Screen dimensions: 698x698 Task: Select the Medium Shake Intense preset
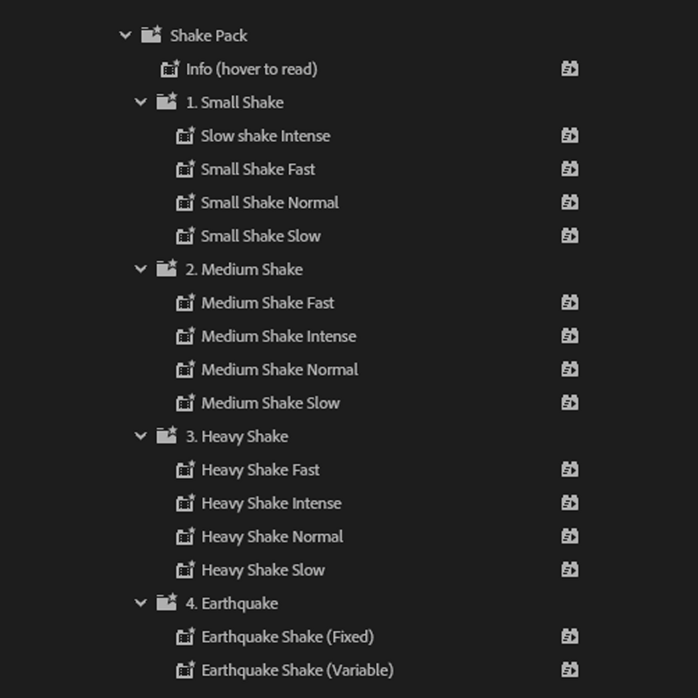(279, 336)
